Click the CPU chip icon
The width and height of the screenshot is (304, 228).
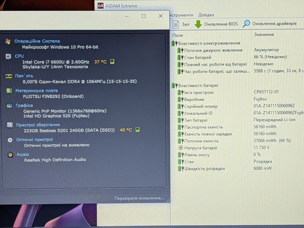pos(8,56)
